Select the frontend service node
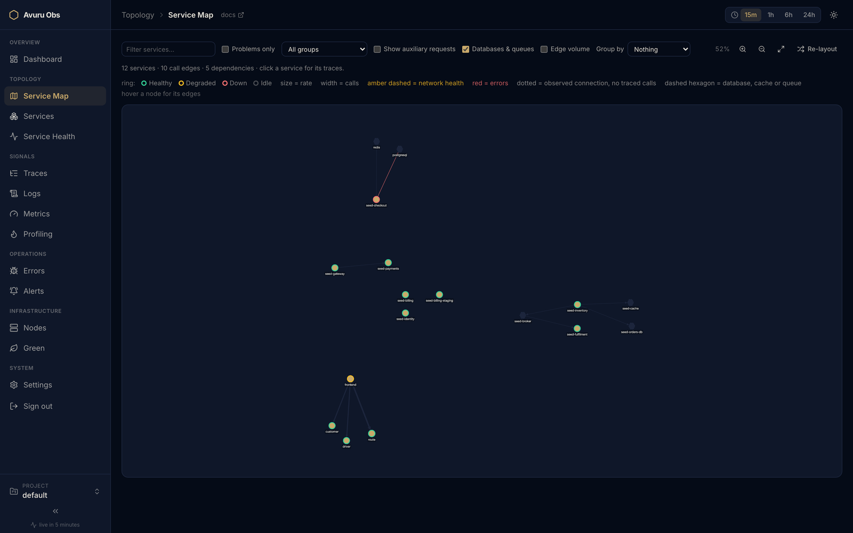The image size is (853, 533). pos(350,379)
